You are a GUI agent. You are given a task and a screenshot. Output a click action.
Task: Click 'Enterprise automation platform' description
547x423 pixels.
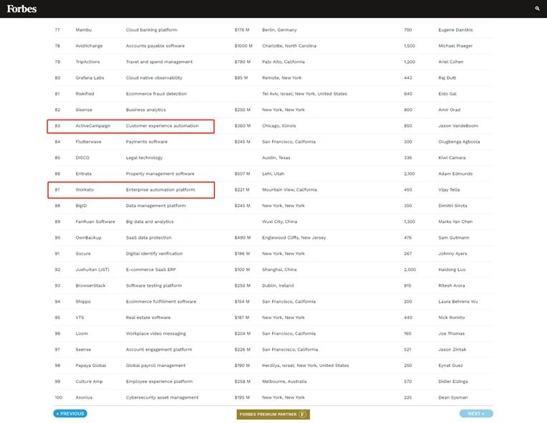coord(160,190)
